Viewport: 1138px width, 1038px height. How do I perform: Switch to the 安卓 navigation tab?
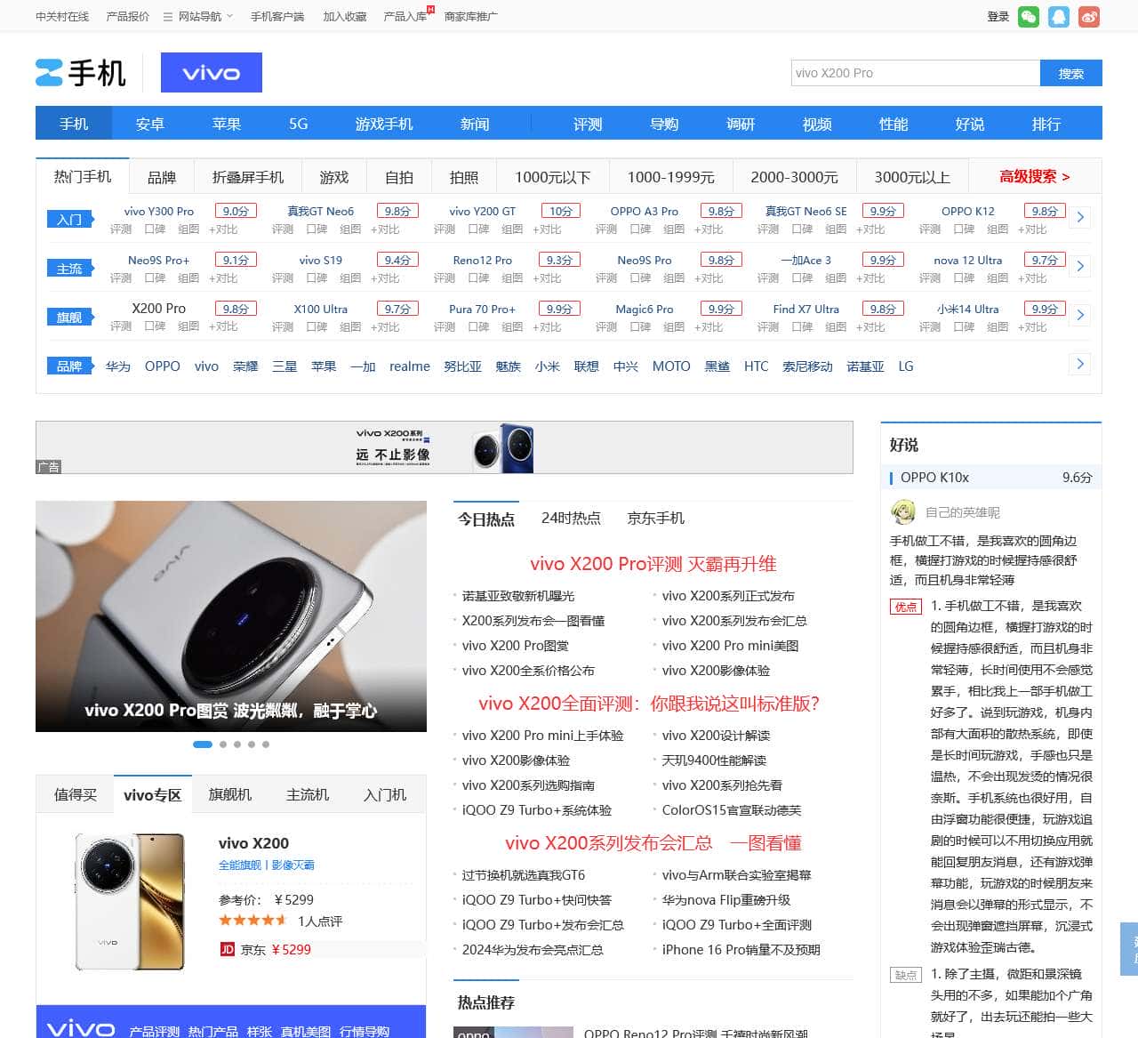coord(150,124)
